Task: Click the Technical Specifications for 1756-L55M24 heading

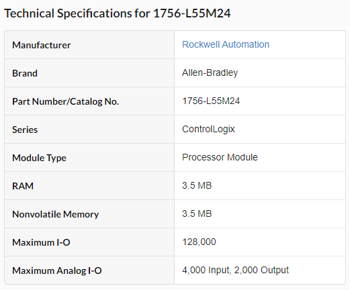Action: [118, 13]
